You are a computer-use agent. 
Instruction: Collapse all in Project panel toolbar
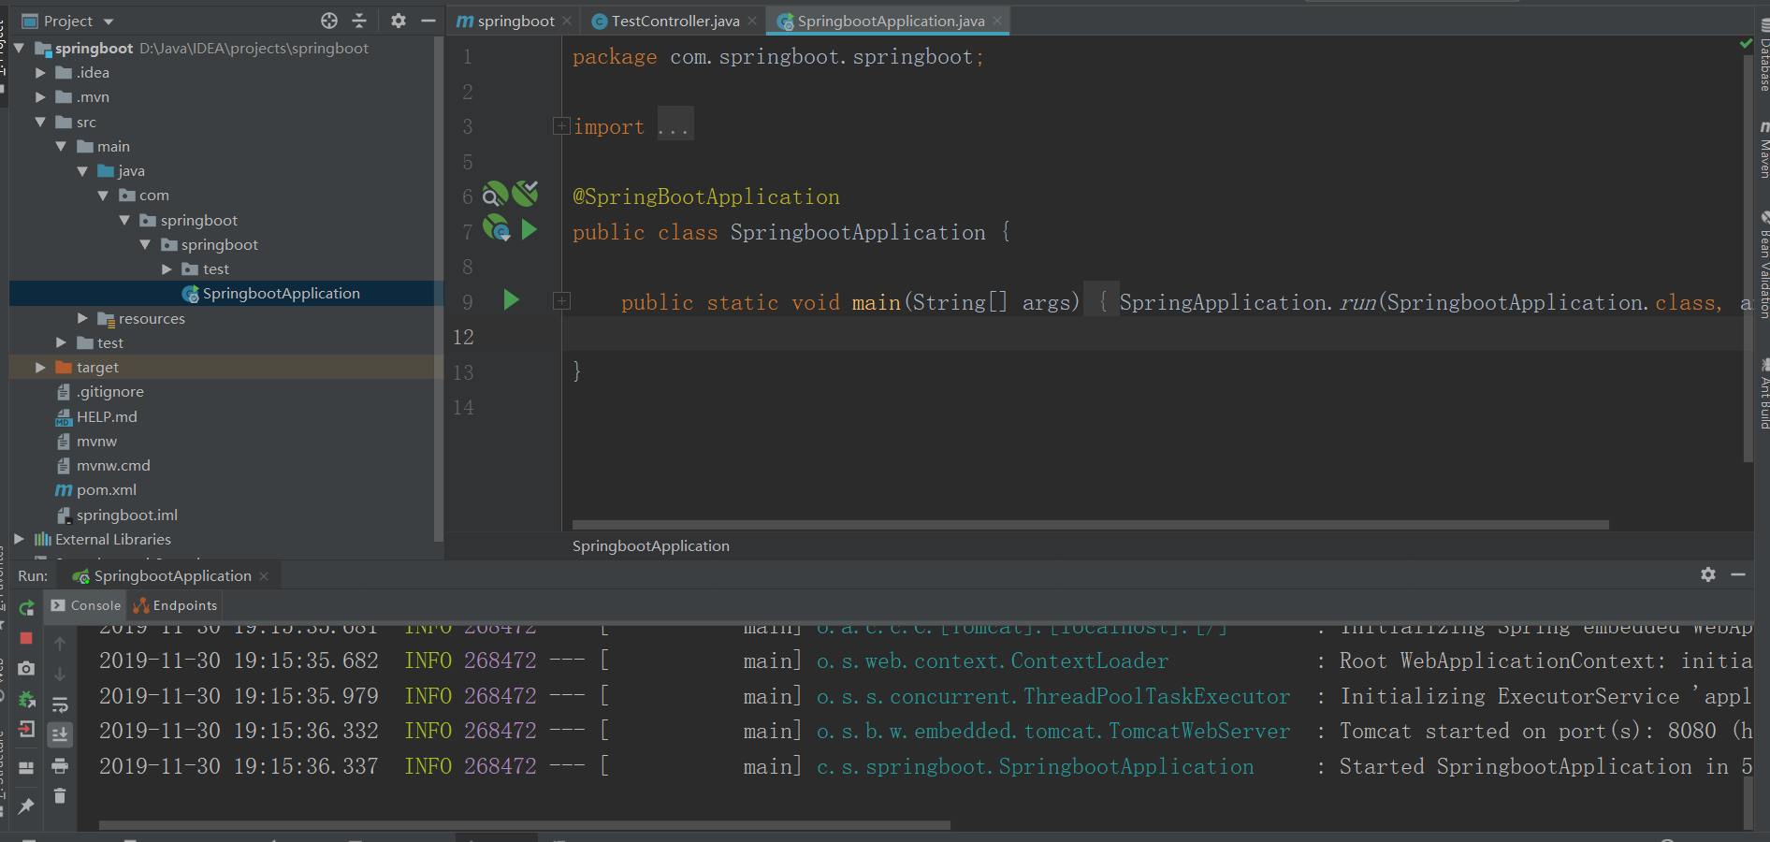point(359,21)
